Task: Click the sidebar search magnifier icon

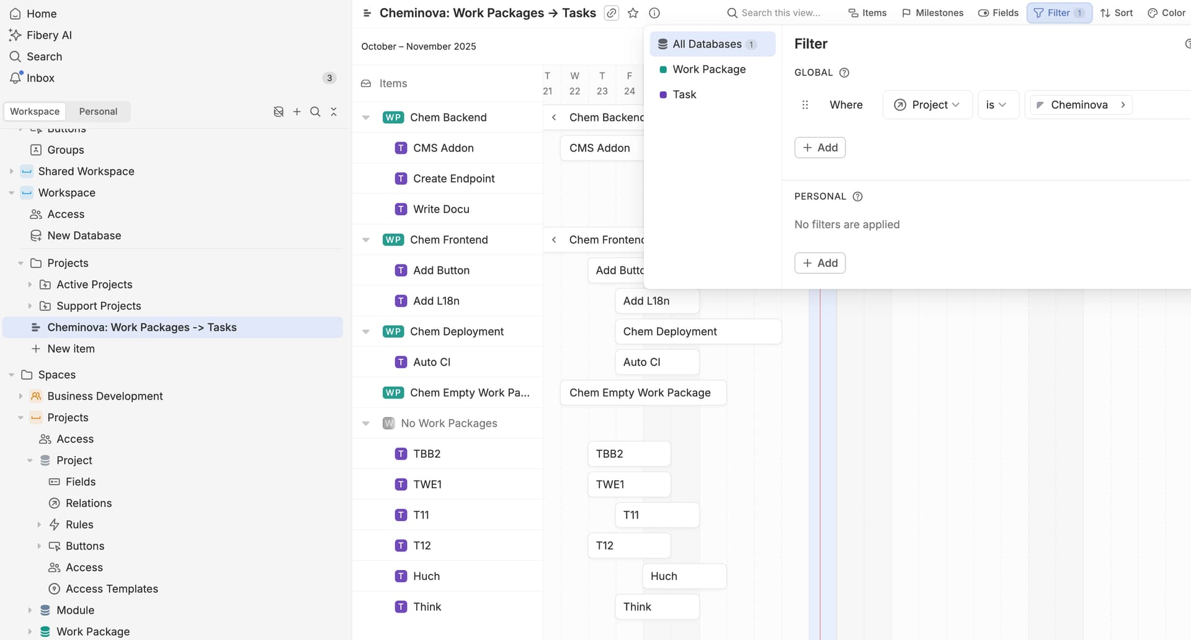Action: tap(315, 112)
